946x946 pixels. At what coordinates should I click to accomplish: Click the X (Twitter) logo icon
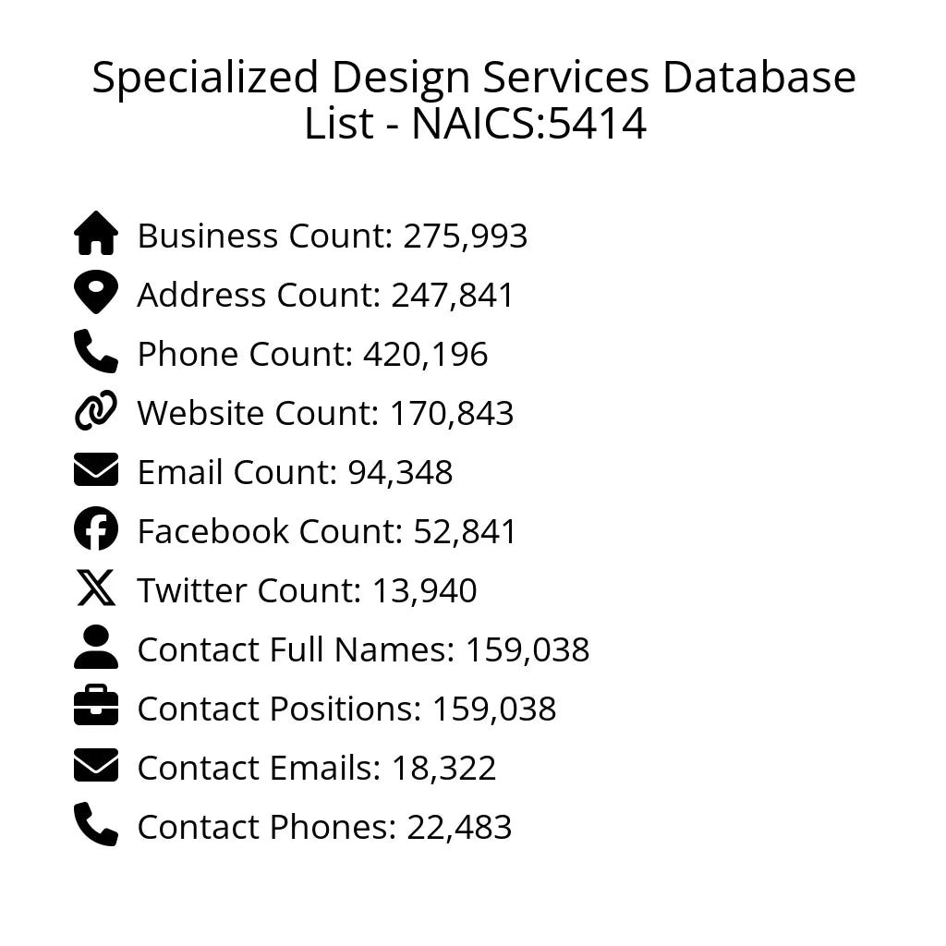click(x=96, y=588)
